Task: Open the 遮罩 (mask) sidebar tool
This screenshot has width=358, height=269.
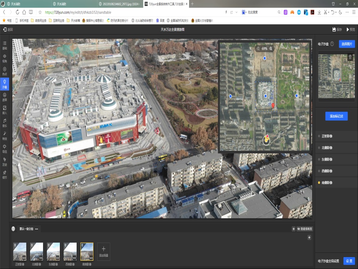Action: (x=5, y=96)
